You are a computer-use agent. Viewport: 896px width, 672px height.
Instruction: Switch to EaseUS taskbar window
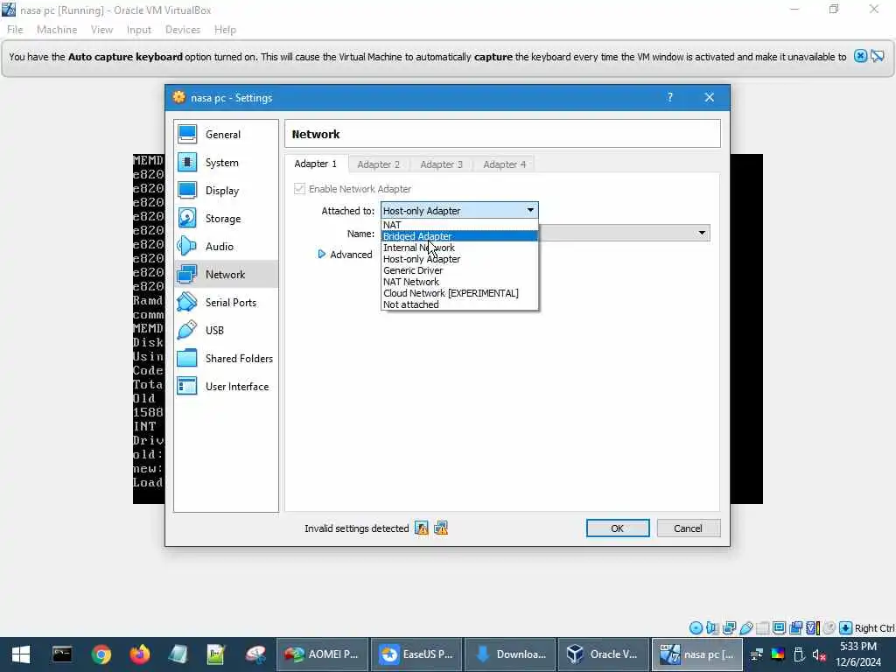coord(416,654)
